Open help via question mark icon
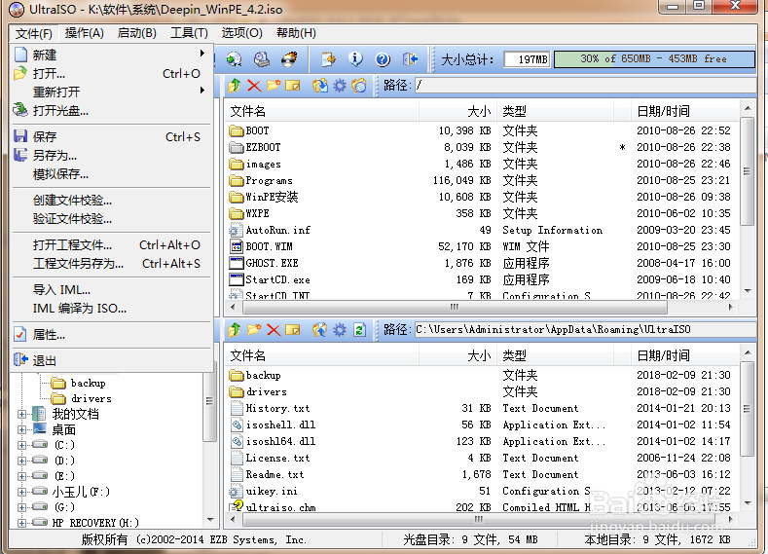Screen dimensions: 768x554 pos(383,59)
